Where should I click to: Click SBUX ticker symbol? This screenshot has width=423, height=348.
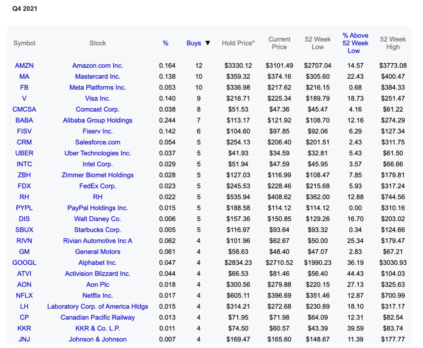coord(24,230)
